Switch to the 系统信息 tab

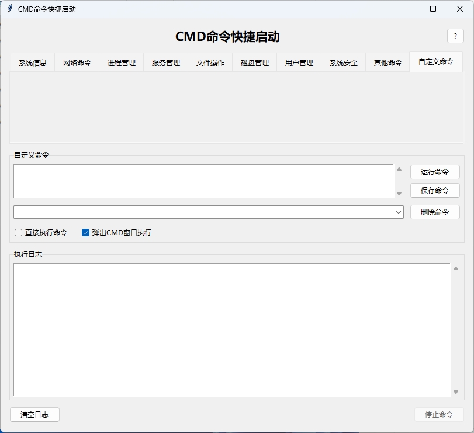tap(33, 62)
